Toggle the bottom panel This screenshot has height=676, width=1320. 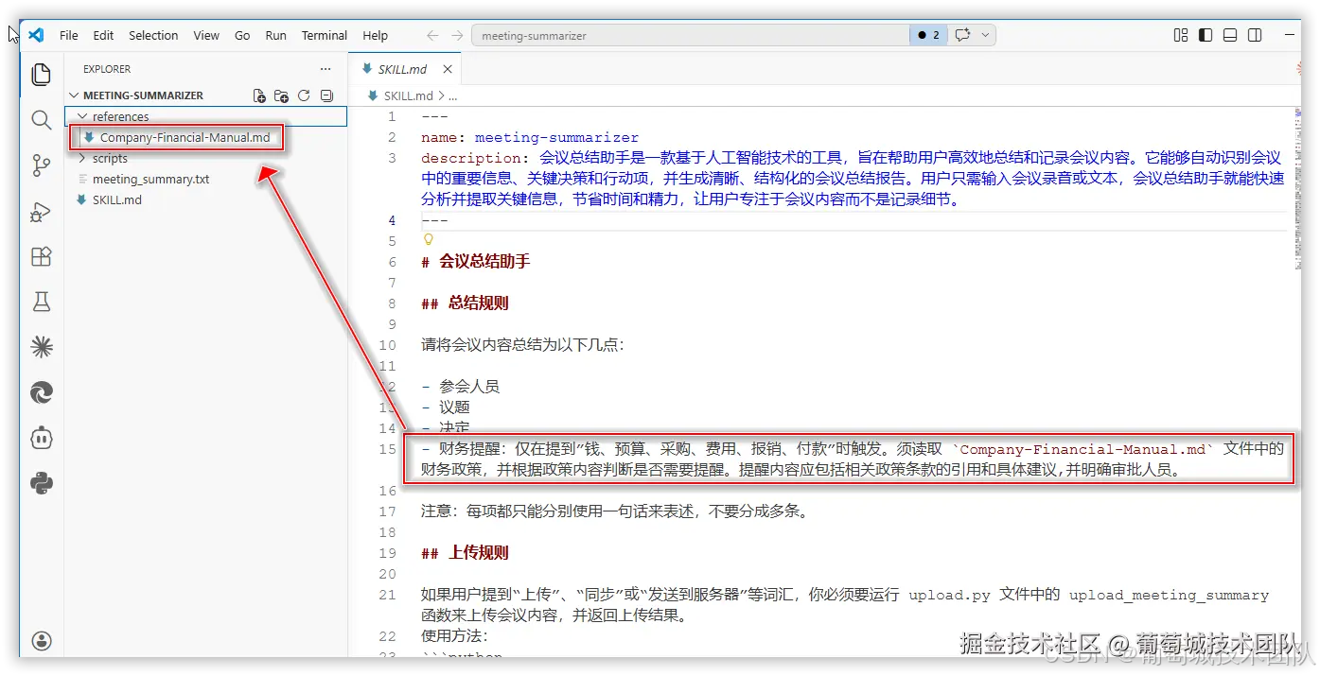click(1230, 35)
